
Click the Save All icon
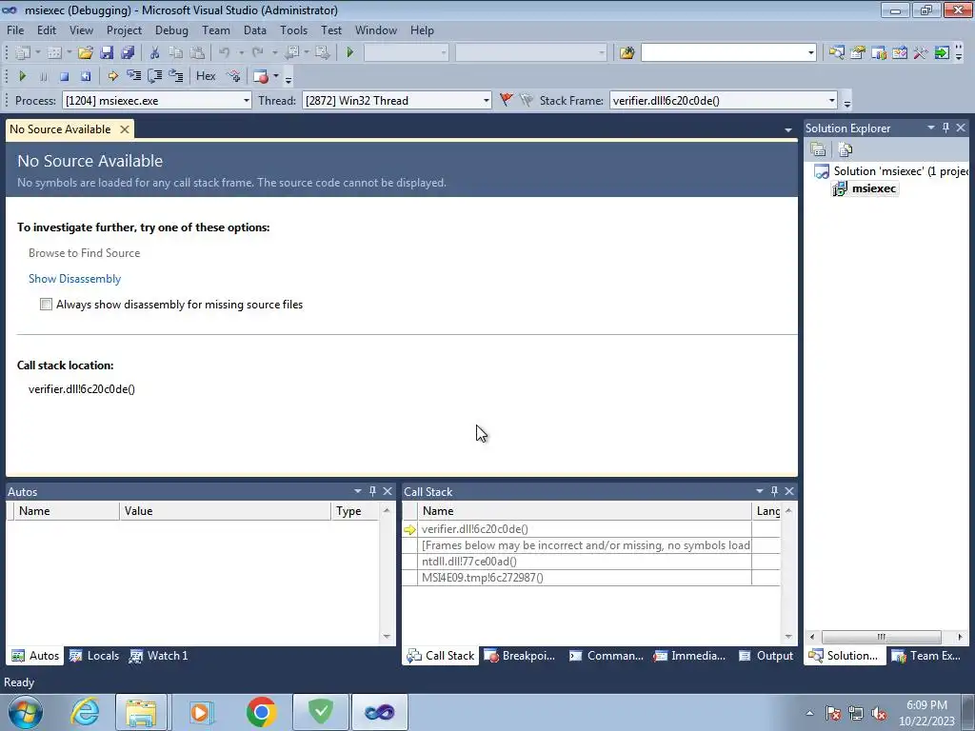[x=128, y=53]
